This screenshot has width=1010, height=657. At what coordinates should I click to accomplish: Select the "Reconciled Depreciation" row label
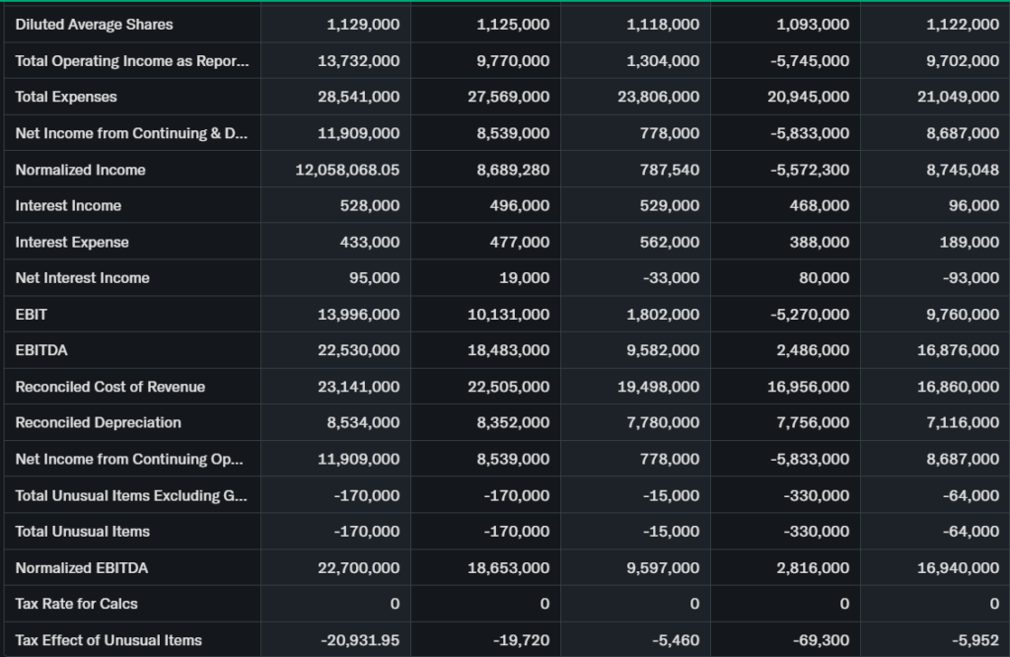pyautogui.click(x=99, y=422)
